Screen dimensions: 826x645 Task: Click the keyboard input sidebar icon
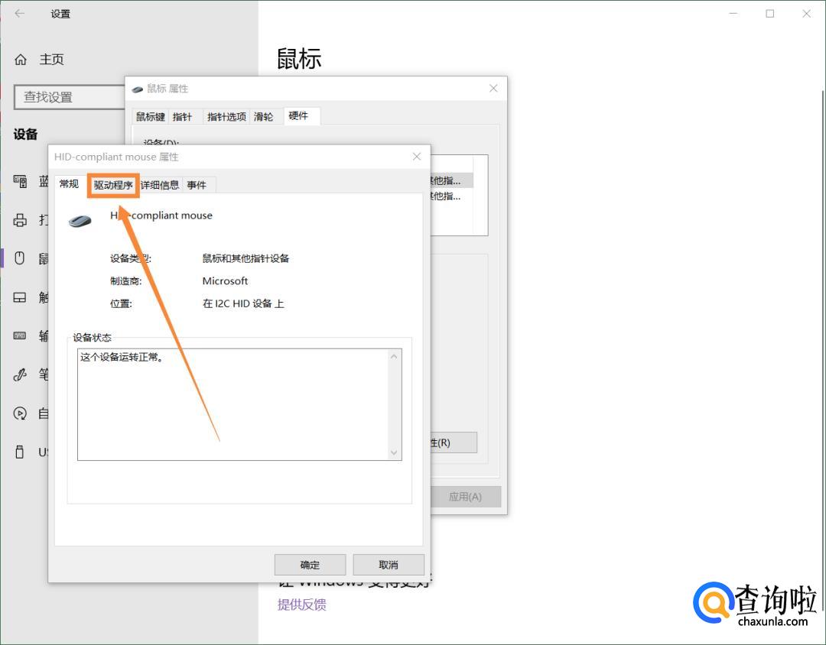[x=21, y=335]
